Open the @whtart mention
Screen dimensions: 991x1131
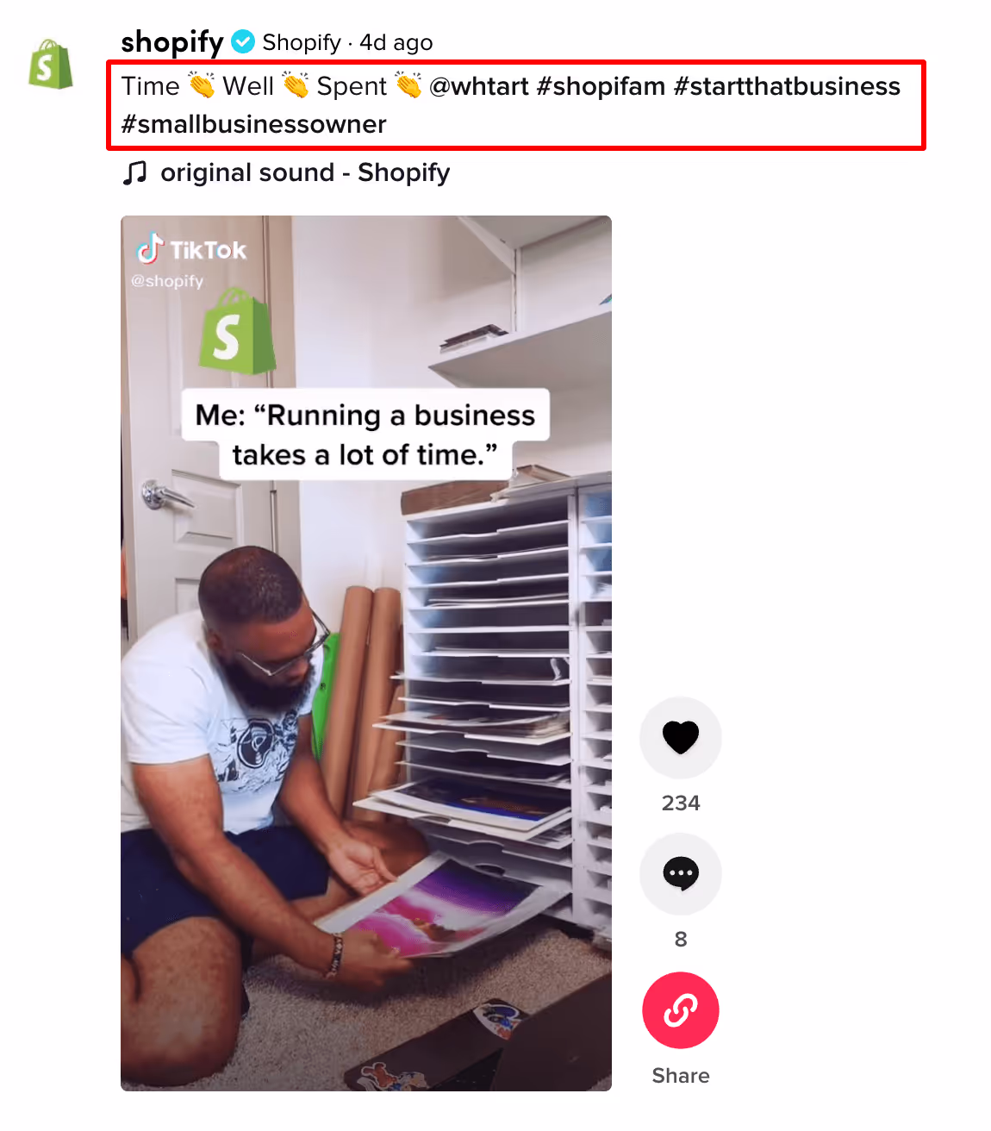479,86
